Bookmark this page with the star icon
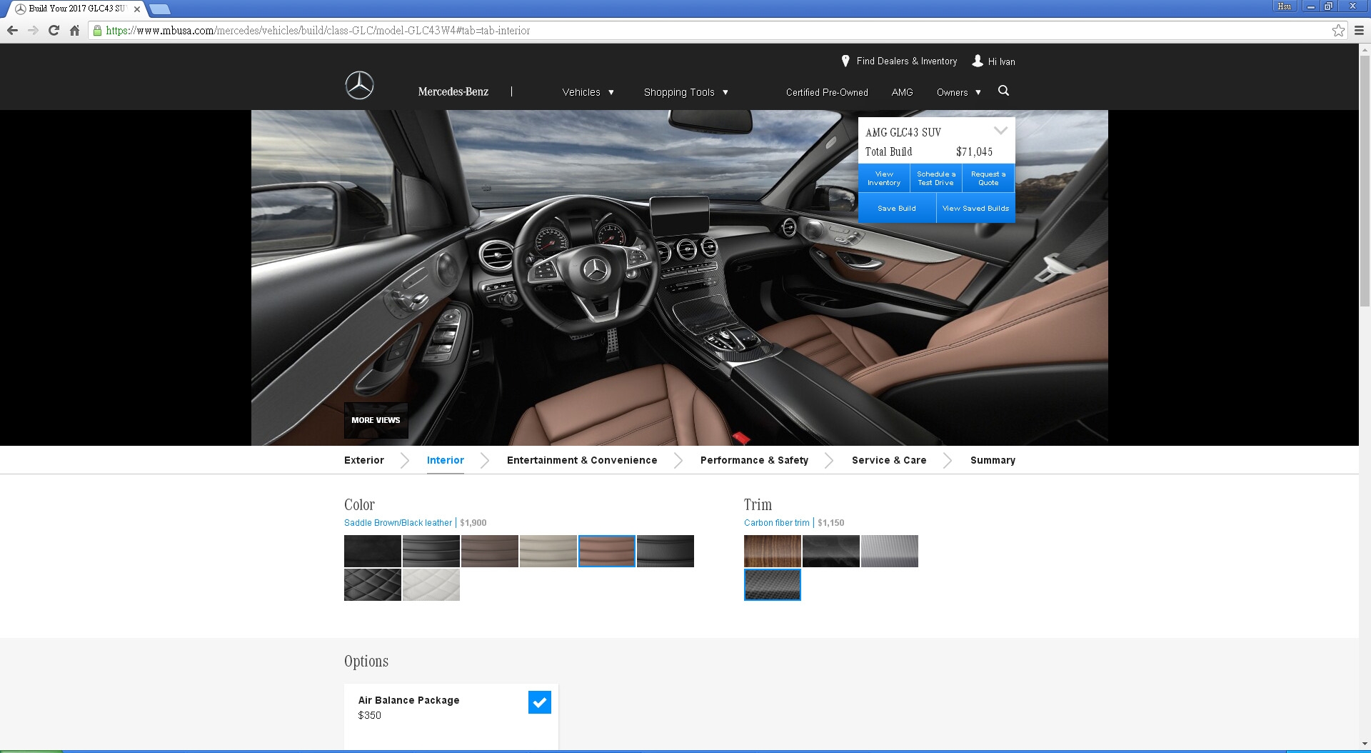 click(x=1338, y=30)
